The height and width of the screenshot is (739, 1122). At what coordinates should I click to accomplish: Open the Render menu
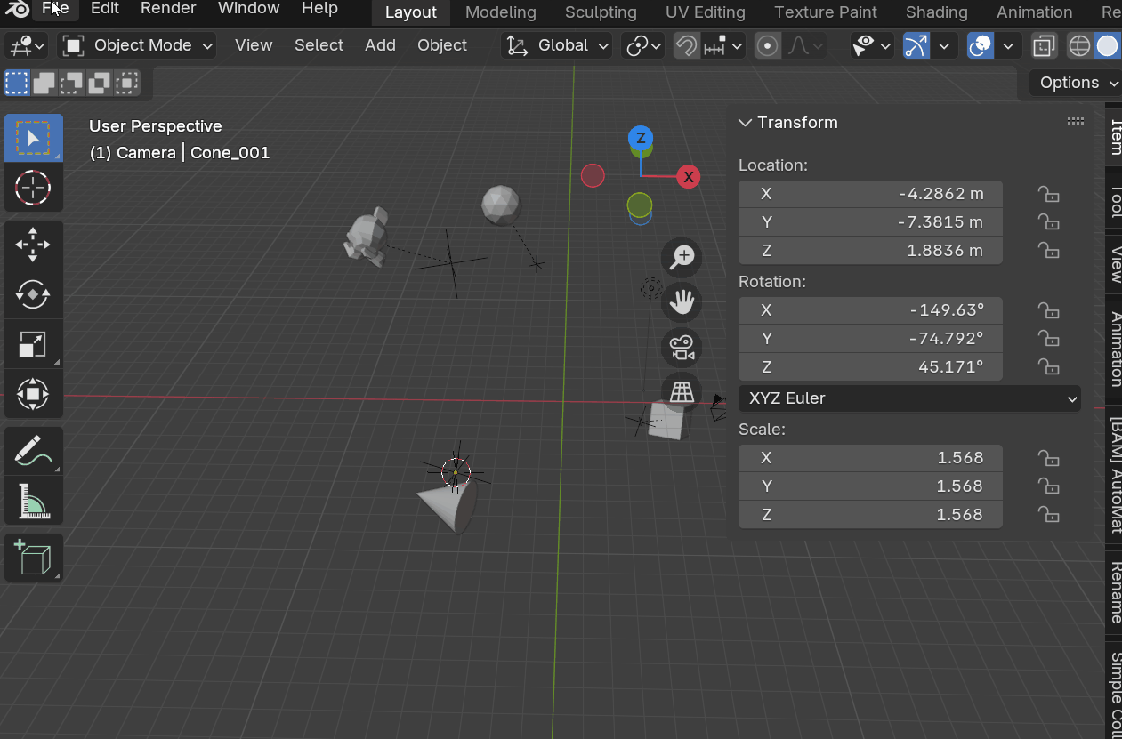168,9
